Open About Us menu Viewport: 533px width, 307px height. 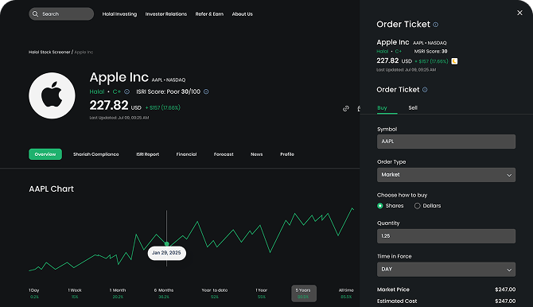[242, 14]
